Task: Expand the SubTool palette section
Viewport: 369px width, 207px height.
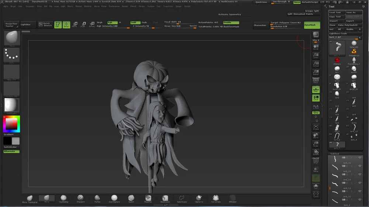Action: 335,154
